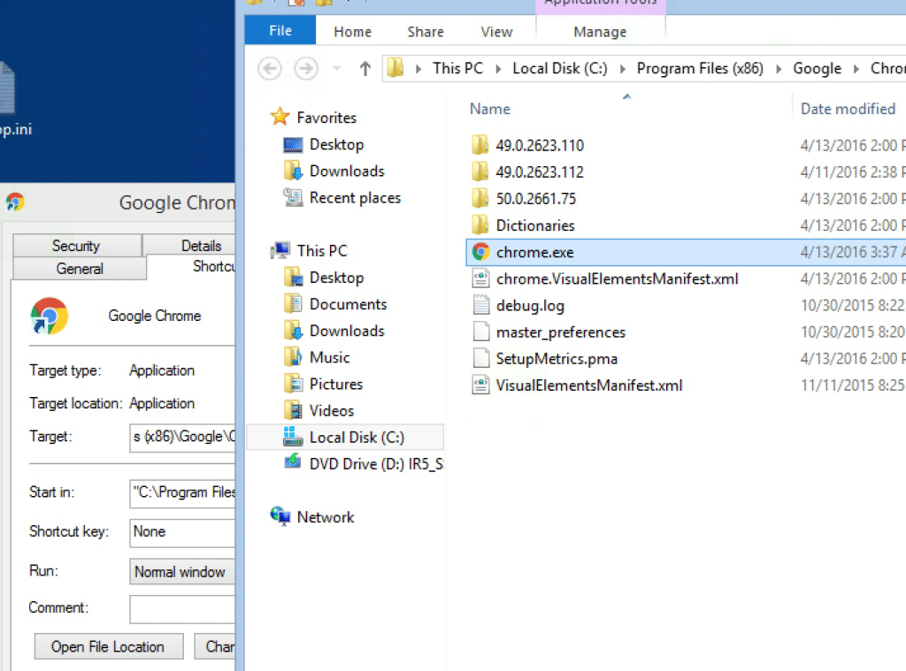Click the This PC computer icon

(280, 250)
